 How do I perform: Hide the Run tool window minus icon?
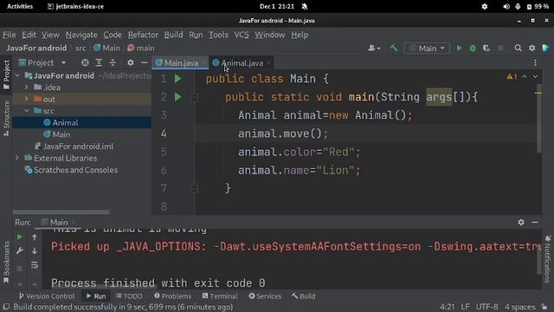[x=535, y=222]
